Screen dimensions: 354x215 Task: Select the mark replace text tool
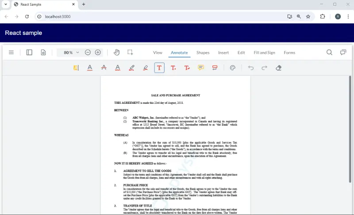click(187, 68)
